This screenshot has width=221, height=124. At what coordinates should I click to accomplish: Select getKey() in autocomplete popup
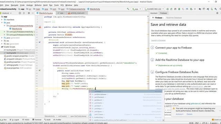pyautogui.click(x=126, y=92)
